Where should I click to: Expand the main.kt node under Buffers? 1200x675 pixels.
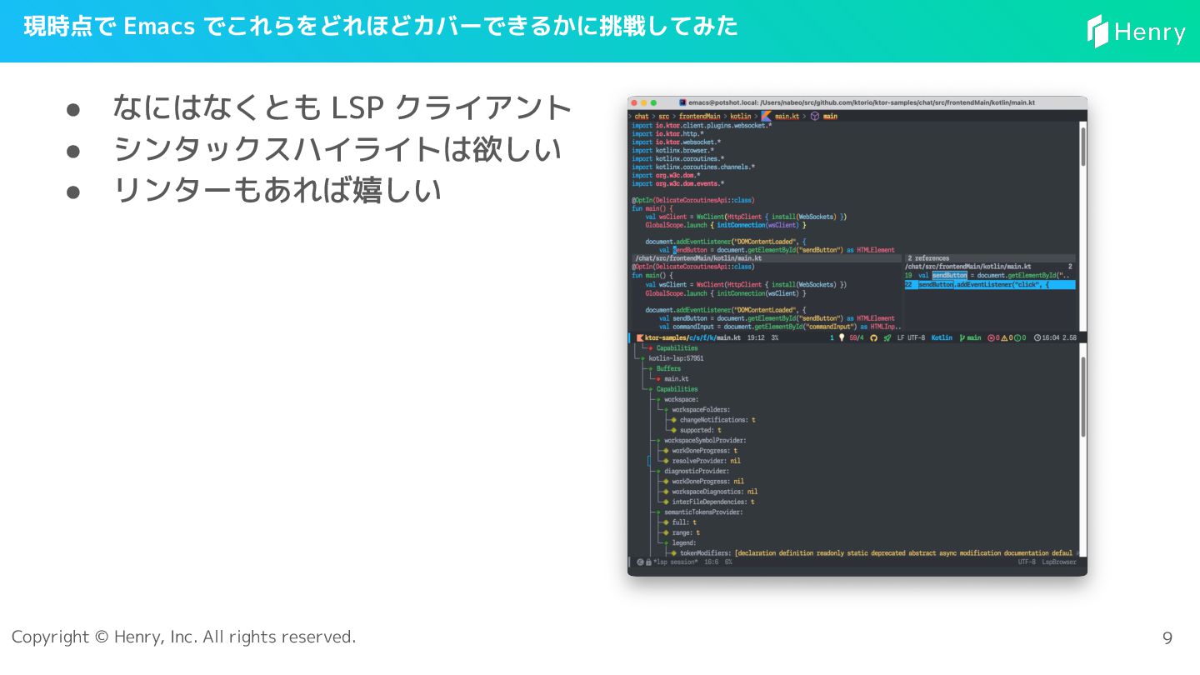[658, 379]
